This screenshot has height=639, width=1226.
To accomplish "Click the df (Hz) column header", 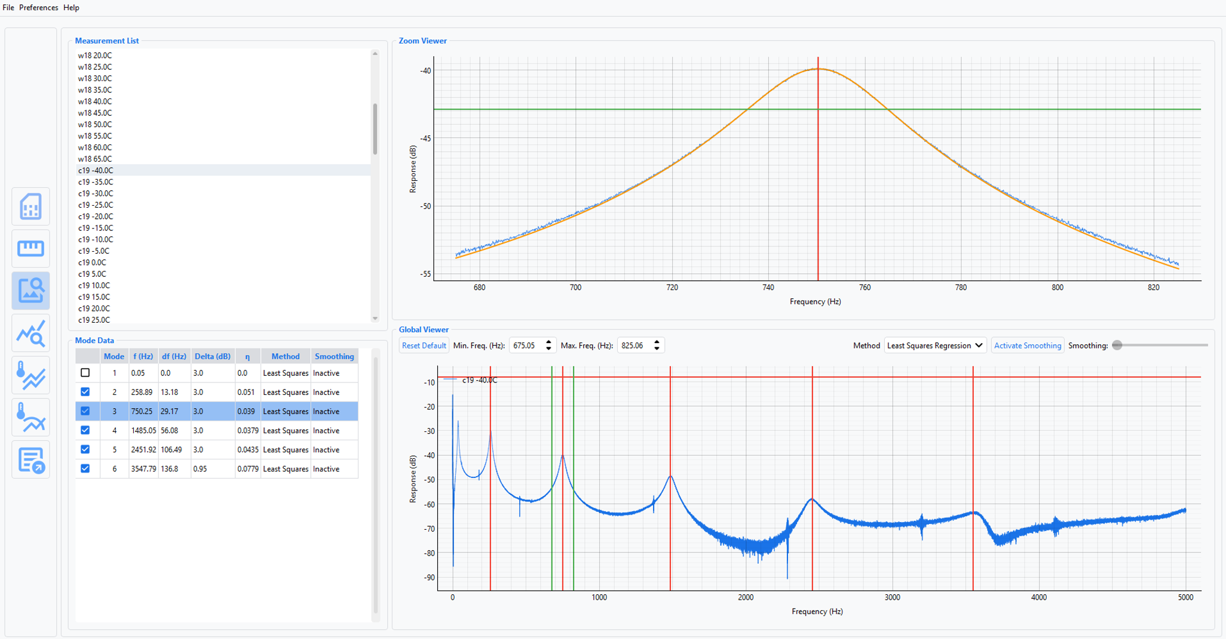I will point(174,356).
